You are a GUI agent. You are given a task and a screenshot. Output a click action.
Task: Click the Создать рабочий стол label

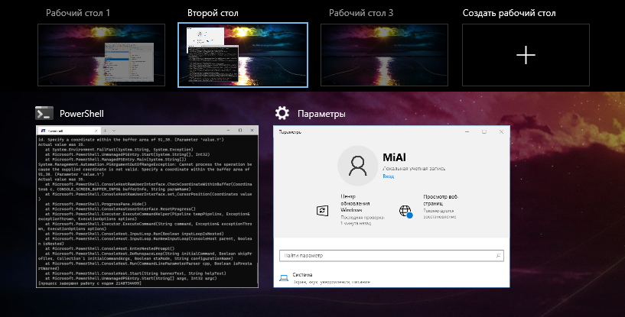click(x=509, y=14)
